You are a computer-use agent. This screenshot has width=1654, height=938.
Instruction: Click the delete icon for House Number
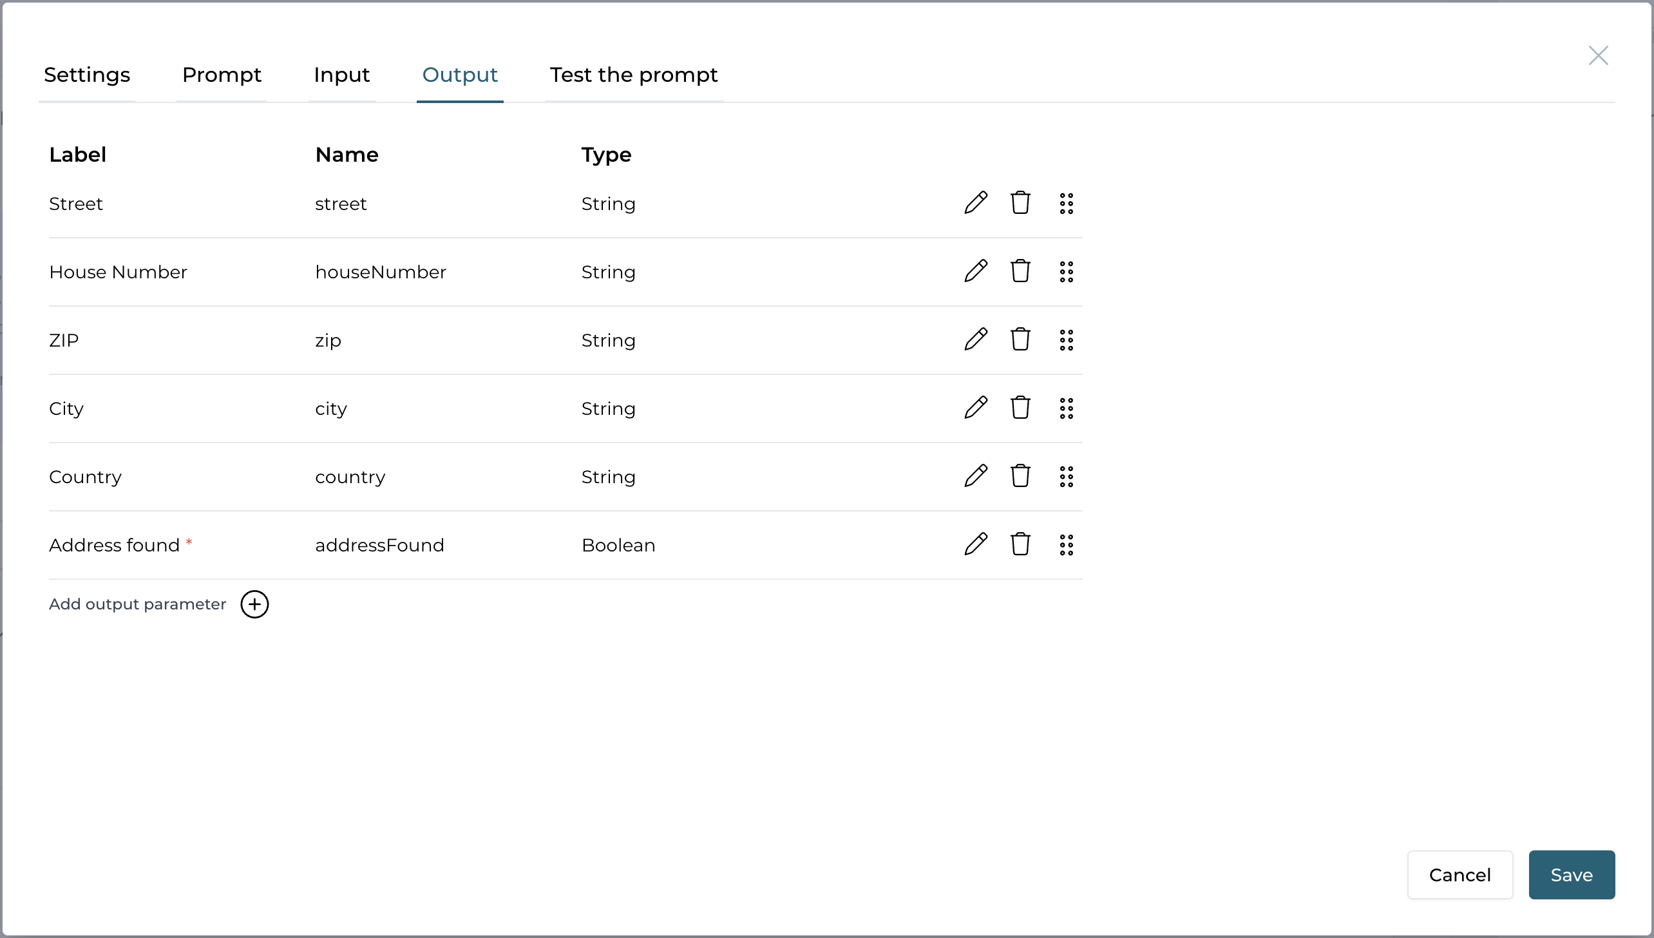click(1020, 271)
